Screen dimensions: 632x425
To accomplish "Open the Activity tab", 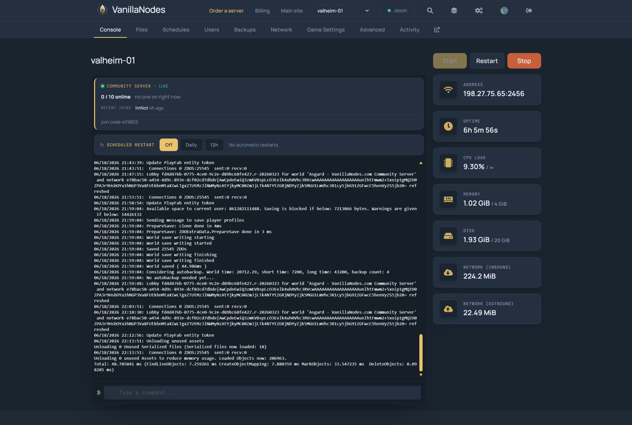I will coord(410,30).
